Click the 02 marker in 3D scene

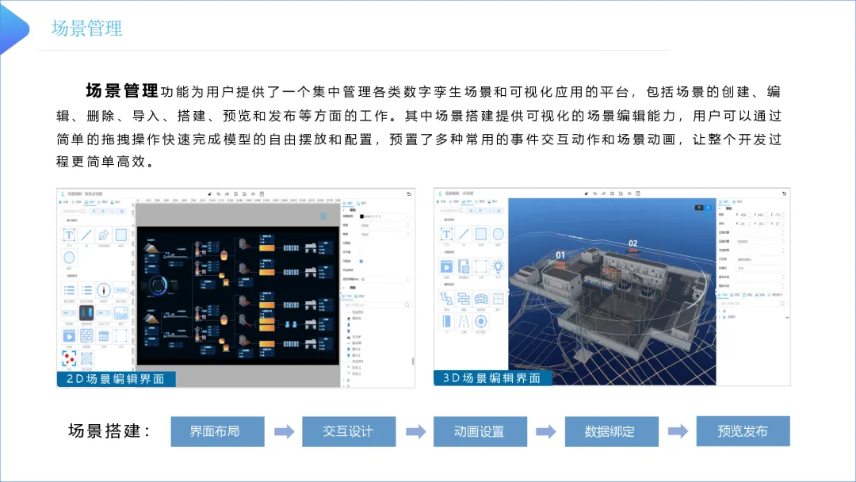[632, 243]
